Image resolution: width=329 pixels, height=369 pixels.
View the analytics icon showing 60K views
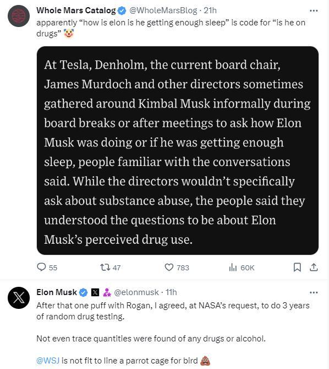point(233,268)
